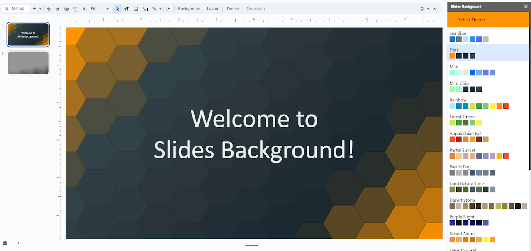Choose the Desert Stone theme
Image resolution: width=531 pixels, height=251 pixels.
click(x=488, y=203)
